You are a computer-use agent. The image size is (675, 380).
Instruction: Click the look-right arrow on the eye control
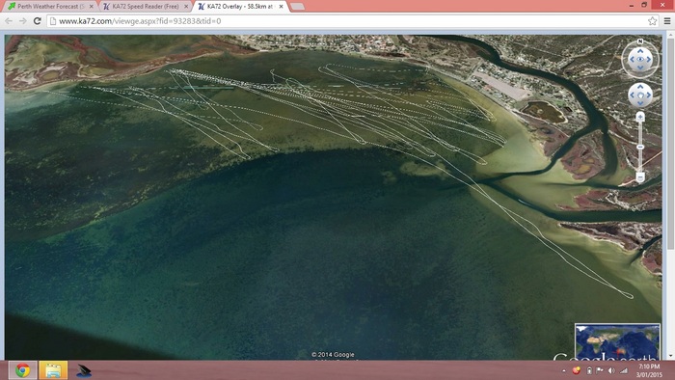[x=649, y=60]
